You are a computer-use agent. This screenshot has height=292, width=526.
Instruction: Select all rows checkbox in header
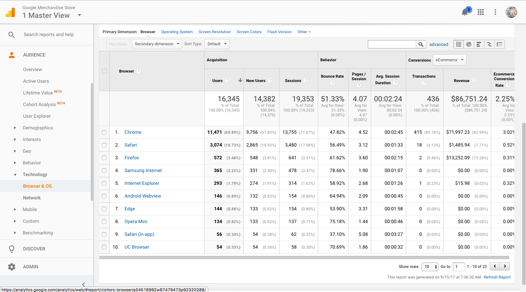click(x=104, y=71)
